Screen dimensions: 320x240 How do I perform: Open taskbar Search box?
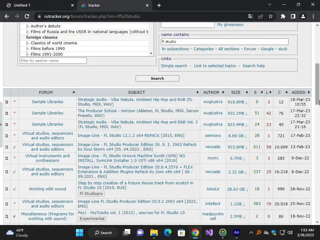click(103, 232)
